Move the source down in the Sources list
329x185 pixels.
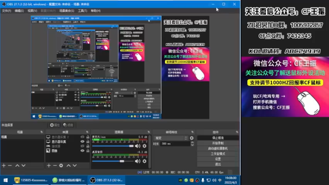(x=75, y=166)
